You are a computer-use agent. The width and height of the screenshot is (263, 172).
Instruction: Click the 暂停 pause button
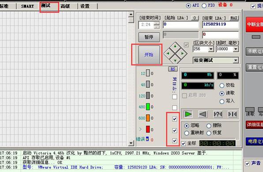coord(149,37)
